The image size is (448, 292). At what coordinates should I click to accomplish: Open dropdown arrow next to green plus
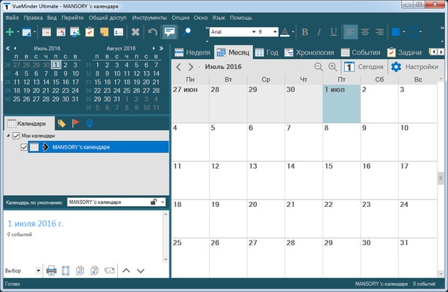pos(18,31)
